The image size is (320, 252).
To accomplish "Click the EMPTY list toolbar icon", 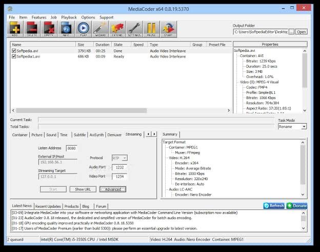I will 49,29.
